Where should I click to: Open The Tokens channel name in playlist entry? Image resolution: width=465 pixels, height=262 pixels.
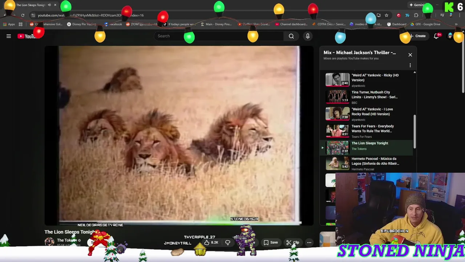tap(359, 149)
